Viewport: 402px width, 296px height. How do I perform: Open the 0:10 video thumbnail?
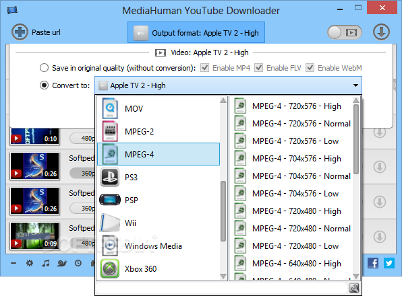[35, 137]
